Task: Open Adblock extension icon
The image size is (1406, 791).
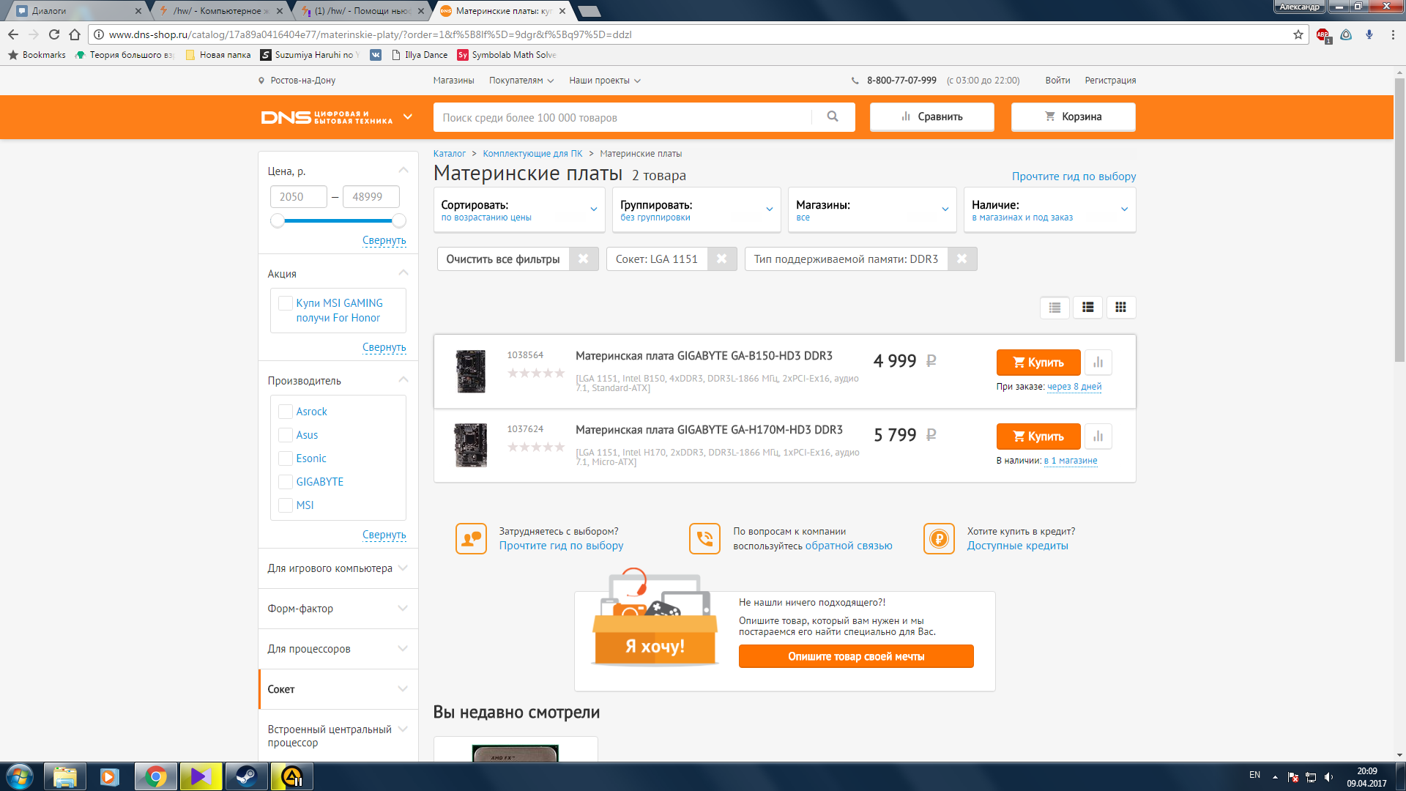Action: pyautogui.click(x=1323, y=34)
